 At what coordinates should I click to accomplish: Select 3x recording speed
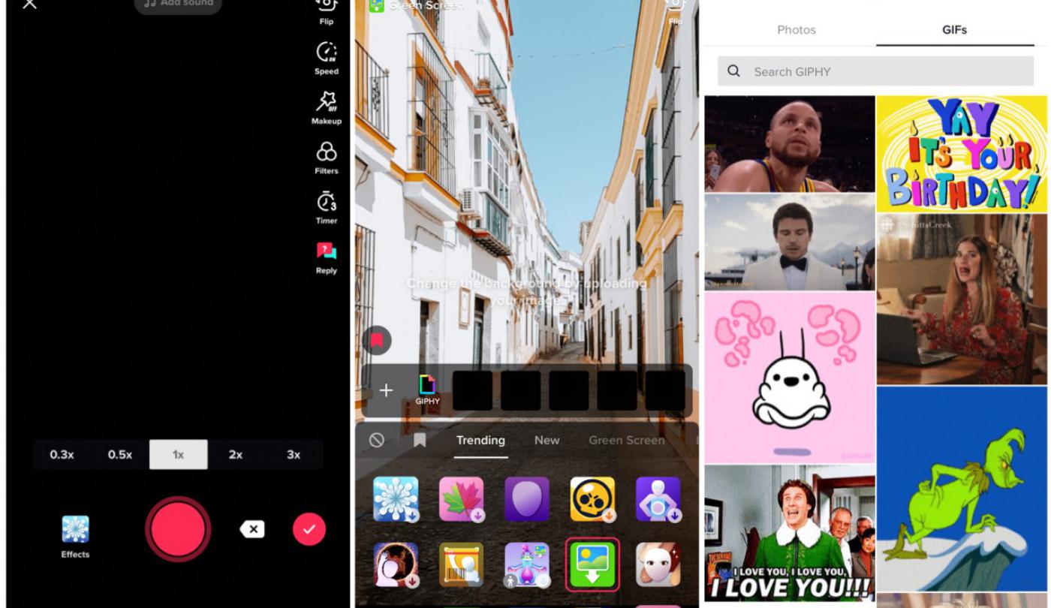(x=294, y=455)
